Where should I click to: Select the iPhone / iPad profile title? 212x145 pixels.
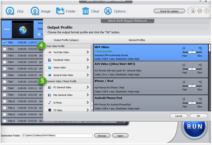104,81
